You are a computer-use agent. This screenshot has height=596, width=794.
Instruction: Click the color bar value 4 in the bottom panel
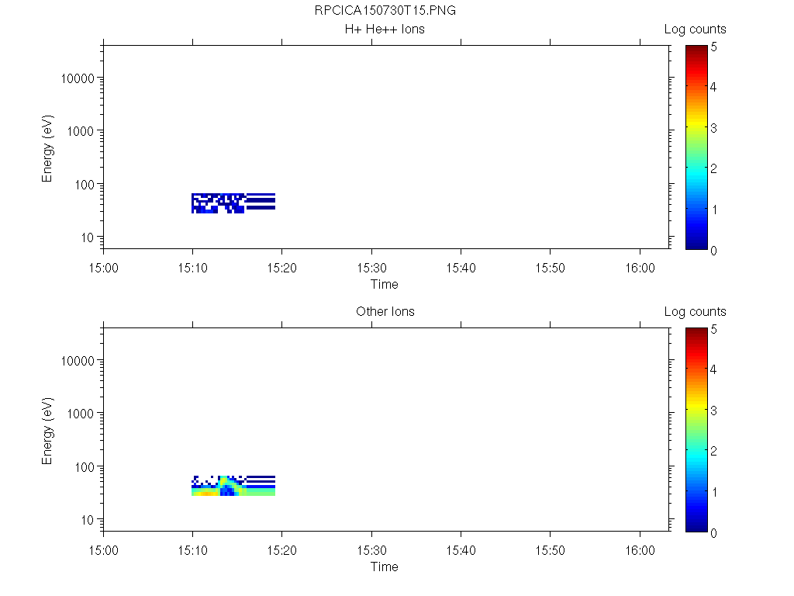713,369
